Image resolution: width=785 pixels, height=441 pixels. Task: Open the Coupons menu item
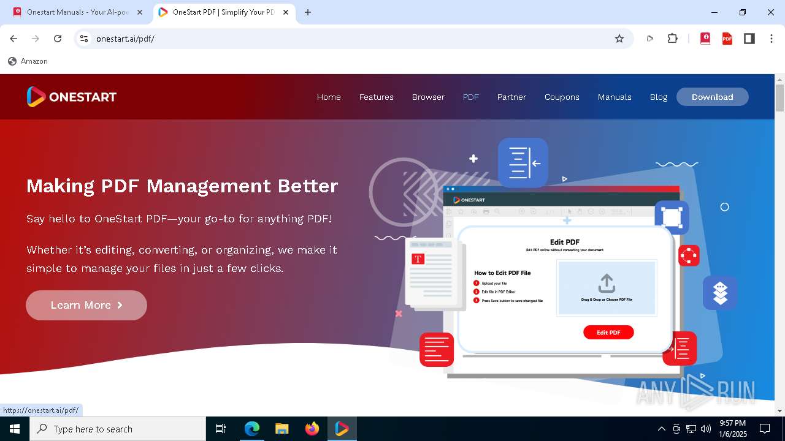(562, 97)
